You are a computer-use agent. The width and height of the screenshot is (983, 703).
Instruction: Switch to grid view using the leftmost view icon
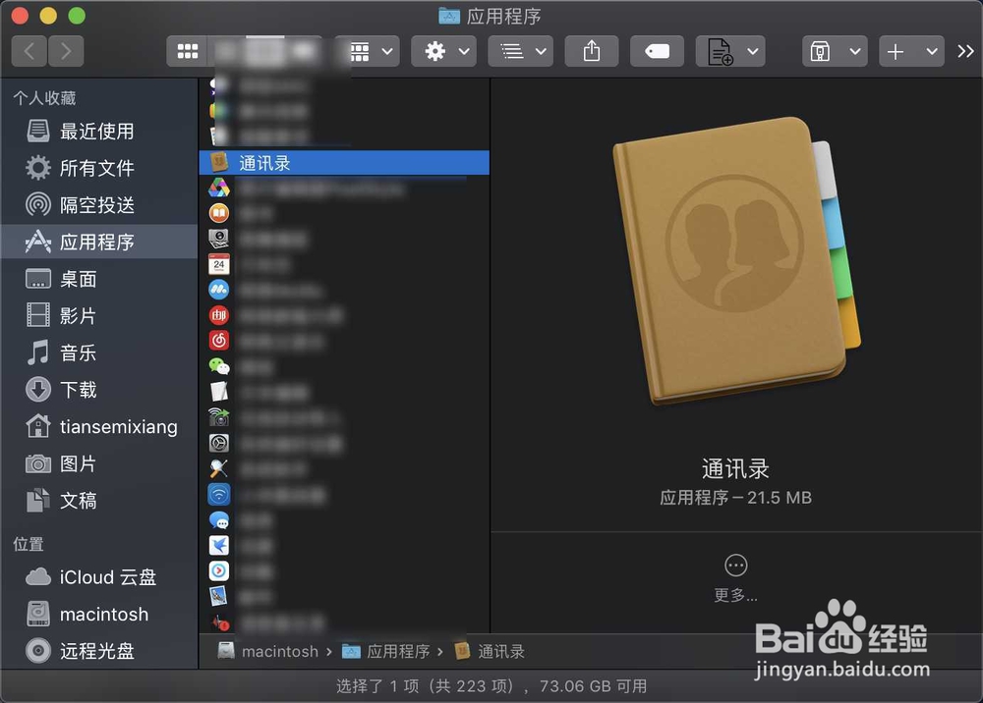point(188,51)
